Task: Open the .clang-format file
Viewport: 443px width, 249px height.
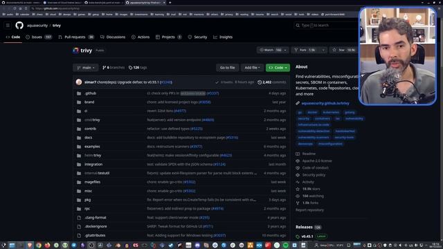Action: tap(96, 218)
